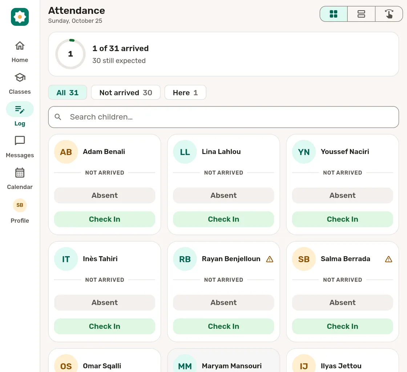This screenshot has width=407, height=372.
Task: Click Rayan Benjelloun's warning alert icon
Action: [x=270, y=259]
